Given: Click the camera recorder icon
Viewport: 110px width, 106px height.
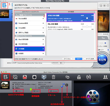Looking at the screenshot, I should [x=34, y=77].
